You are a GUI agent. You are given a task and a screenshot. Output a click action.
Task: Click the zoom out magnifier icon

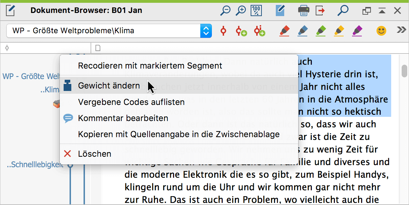point(225,11)
